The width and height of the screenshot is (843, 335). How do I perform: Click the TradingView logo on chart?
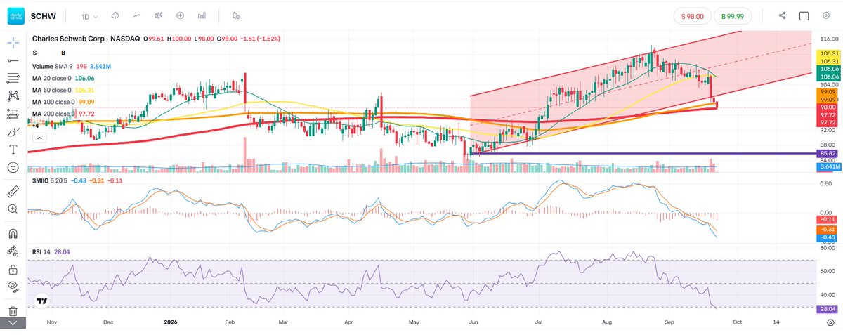pos(42,302)
